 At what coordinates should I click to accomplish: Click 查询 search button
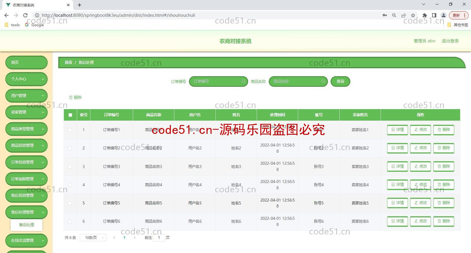tap(340, 81)
